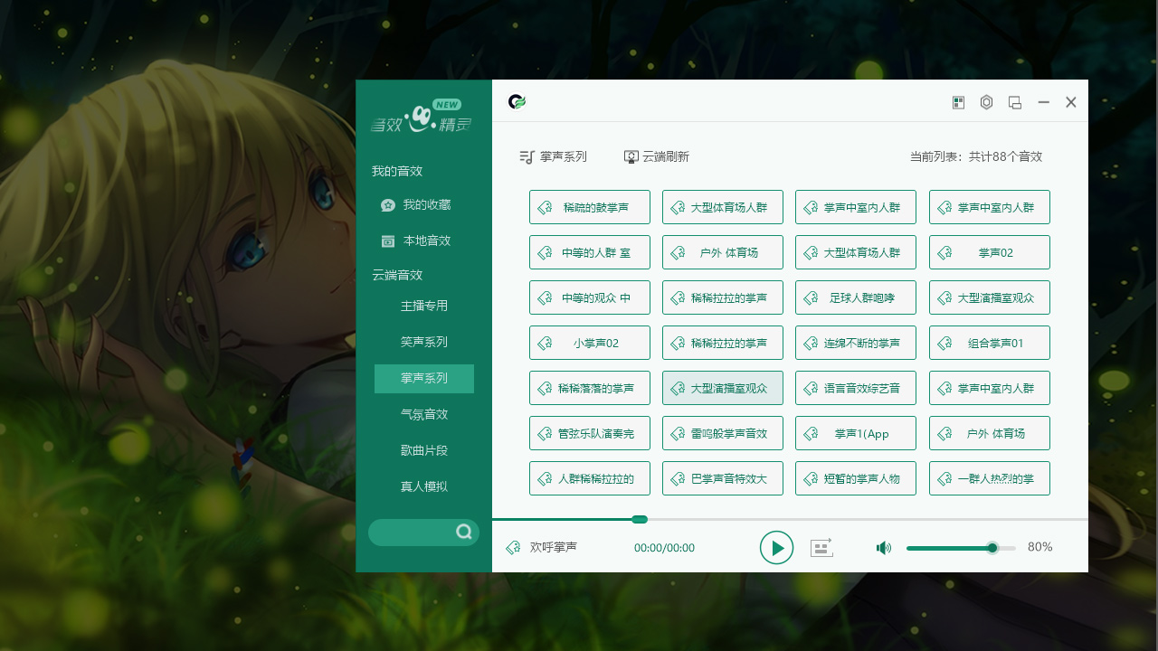Image resolution: width=1158 pixels, height=651 pixels.
Task: Click inside the sidebar search input field
Action: tap(416, 533)
